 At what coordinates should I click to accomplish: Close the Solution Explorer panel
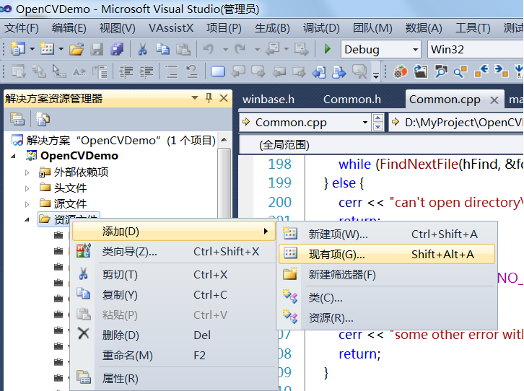[x=224, y=98]
